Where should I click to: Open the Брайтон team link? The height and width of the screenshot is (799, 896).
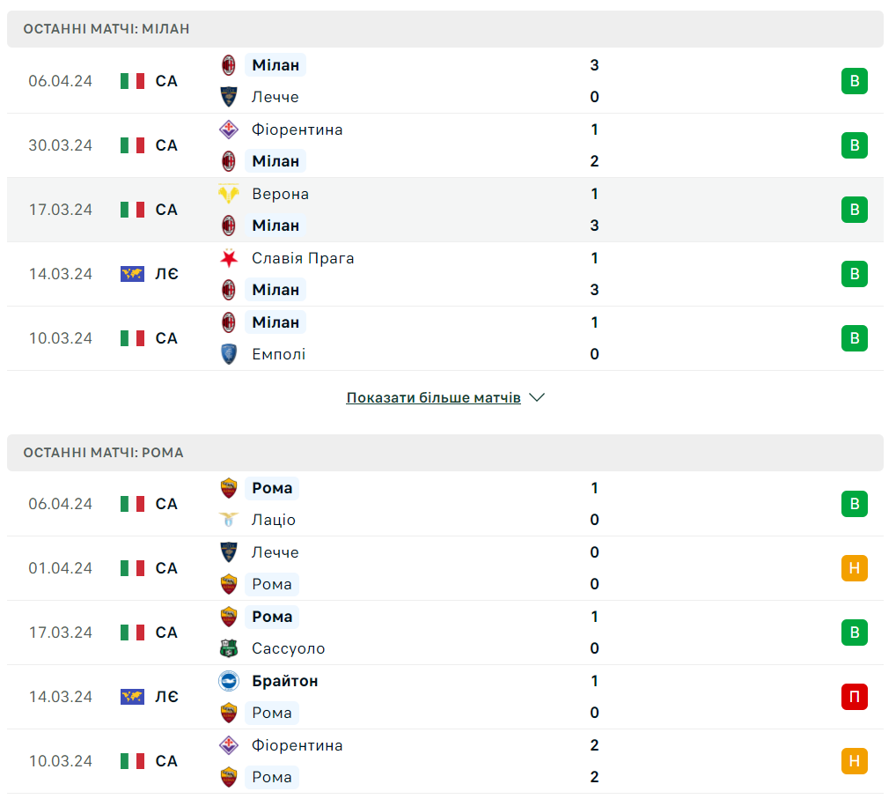(284, 681)
